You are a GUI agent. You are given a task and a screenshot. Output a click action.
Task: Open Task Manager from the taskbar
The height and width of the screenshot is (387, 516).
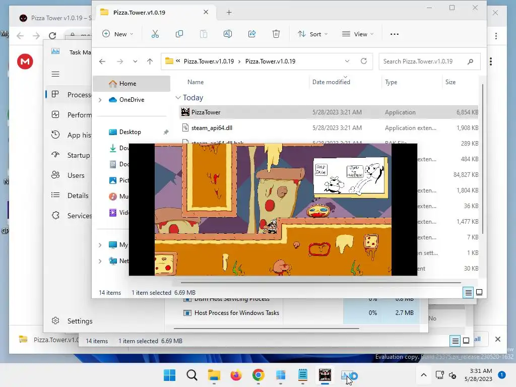click(x=348, y=375)
